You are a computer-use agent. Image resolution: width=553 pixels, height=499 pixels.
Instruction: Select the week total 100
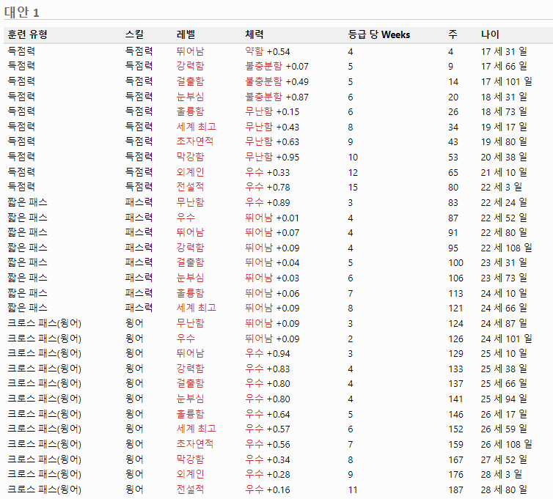[455, 262]
